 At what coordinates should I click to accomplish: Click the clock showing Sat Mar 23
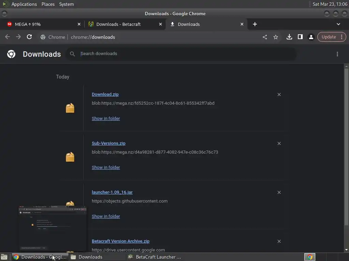coord(330,4)
